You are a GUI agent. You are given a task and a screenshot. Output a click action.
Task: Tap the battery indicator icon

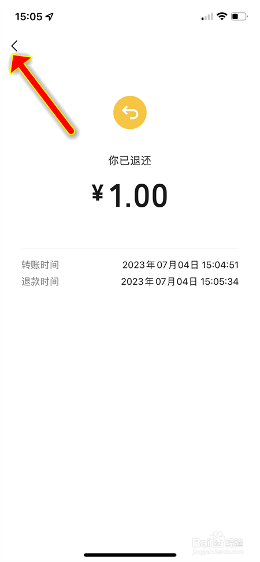pyautogui.click(x=239, y=16)
